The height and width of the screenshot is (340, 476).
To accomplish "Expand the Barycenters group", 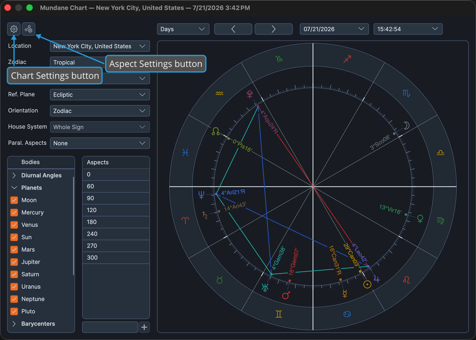I will tap(14, 324).
